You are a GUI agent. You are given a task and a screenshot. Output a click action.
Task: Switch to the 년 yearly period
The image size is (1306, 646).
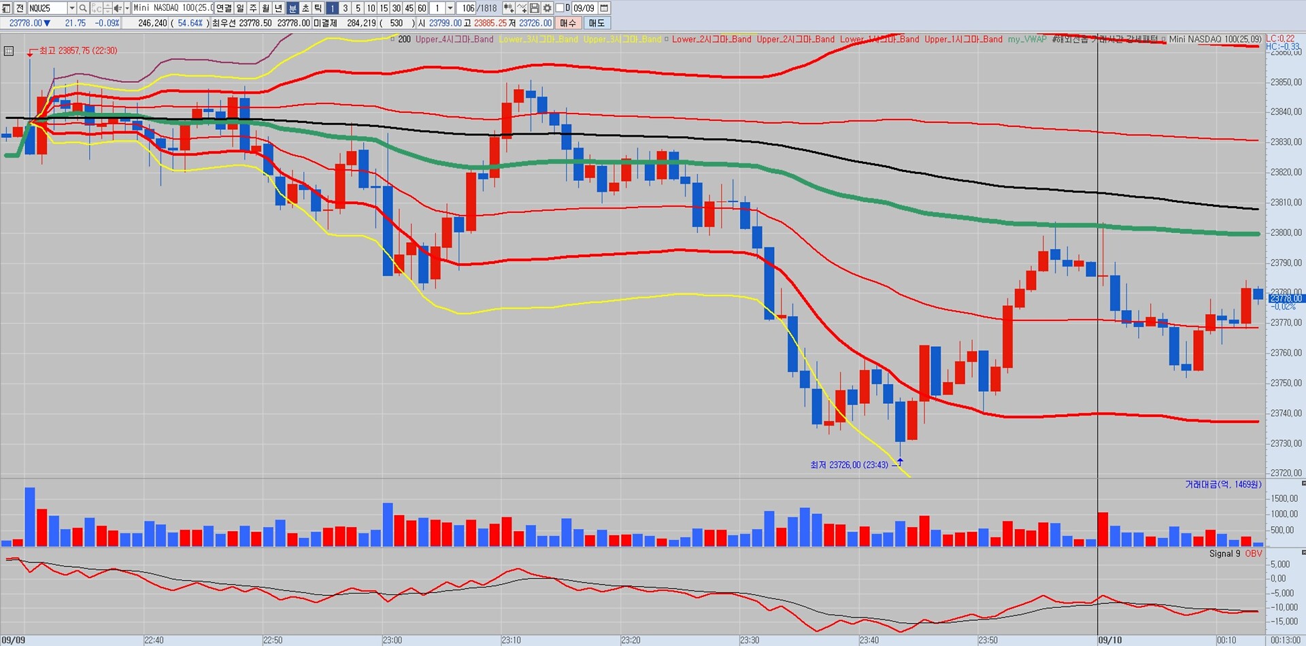279,8
